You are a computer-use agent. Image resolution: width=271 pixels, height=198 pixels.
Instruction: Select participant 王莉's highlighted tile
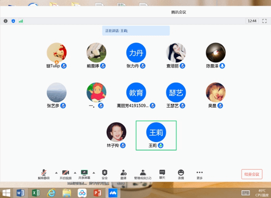156,135
